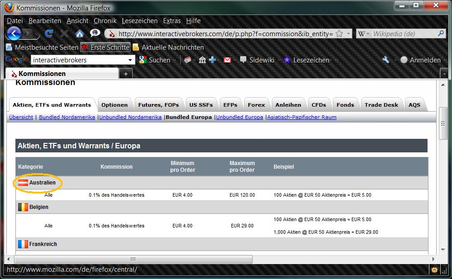Open the Bearbeiten menu

coord(45,21)
